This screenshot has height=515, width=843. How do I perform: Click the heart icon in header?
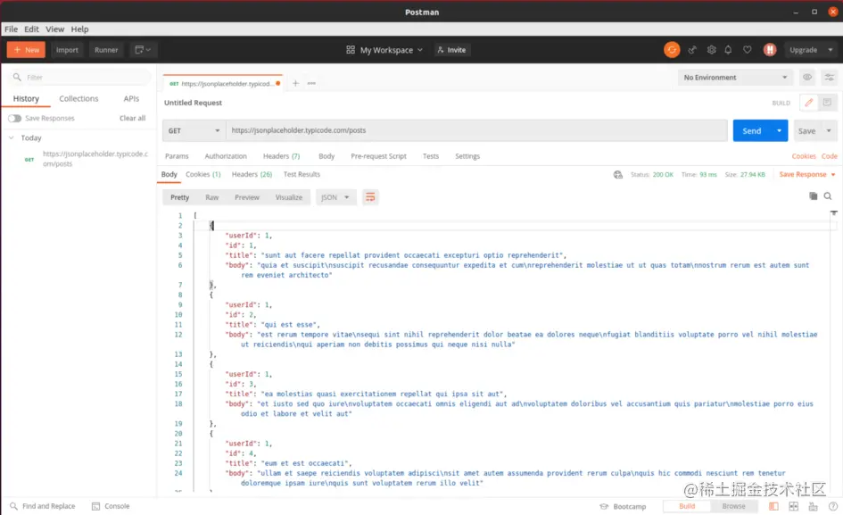[748, 49]
